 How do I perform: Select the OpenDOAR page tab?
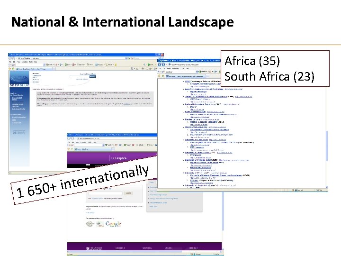[185, 76]
